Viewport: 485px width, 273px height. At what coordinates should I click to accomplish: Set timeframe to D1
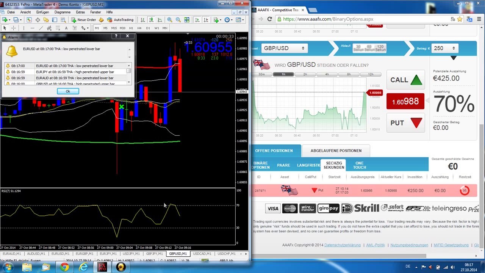coord(148,28)
